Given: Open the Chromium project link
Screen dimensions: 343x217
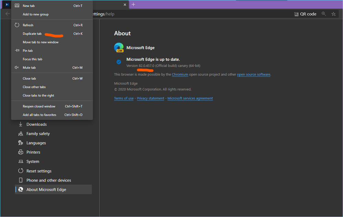Looking at the screenshot, I should 180,74.
